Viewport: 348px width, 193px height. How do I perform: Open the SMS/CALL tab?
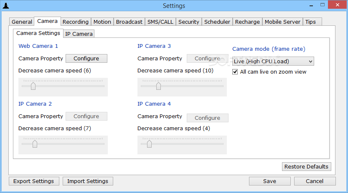[160, 22]
